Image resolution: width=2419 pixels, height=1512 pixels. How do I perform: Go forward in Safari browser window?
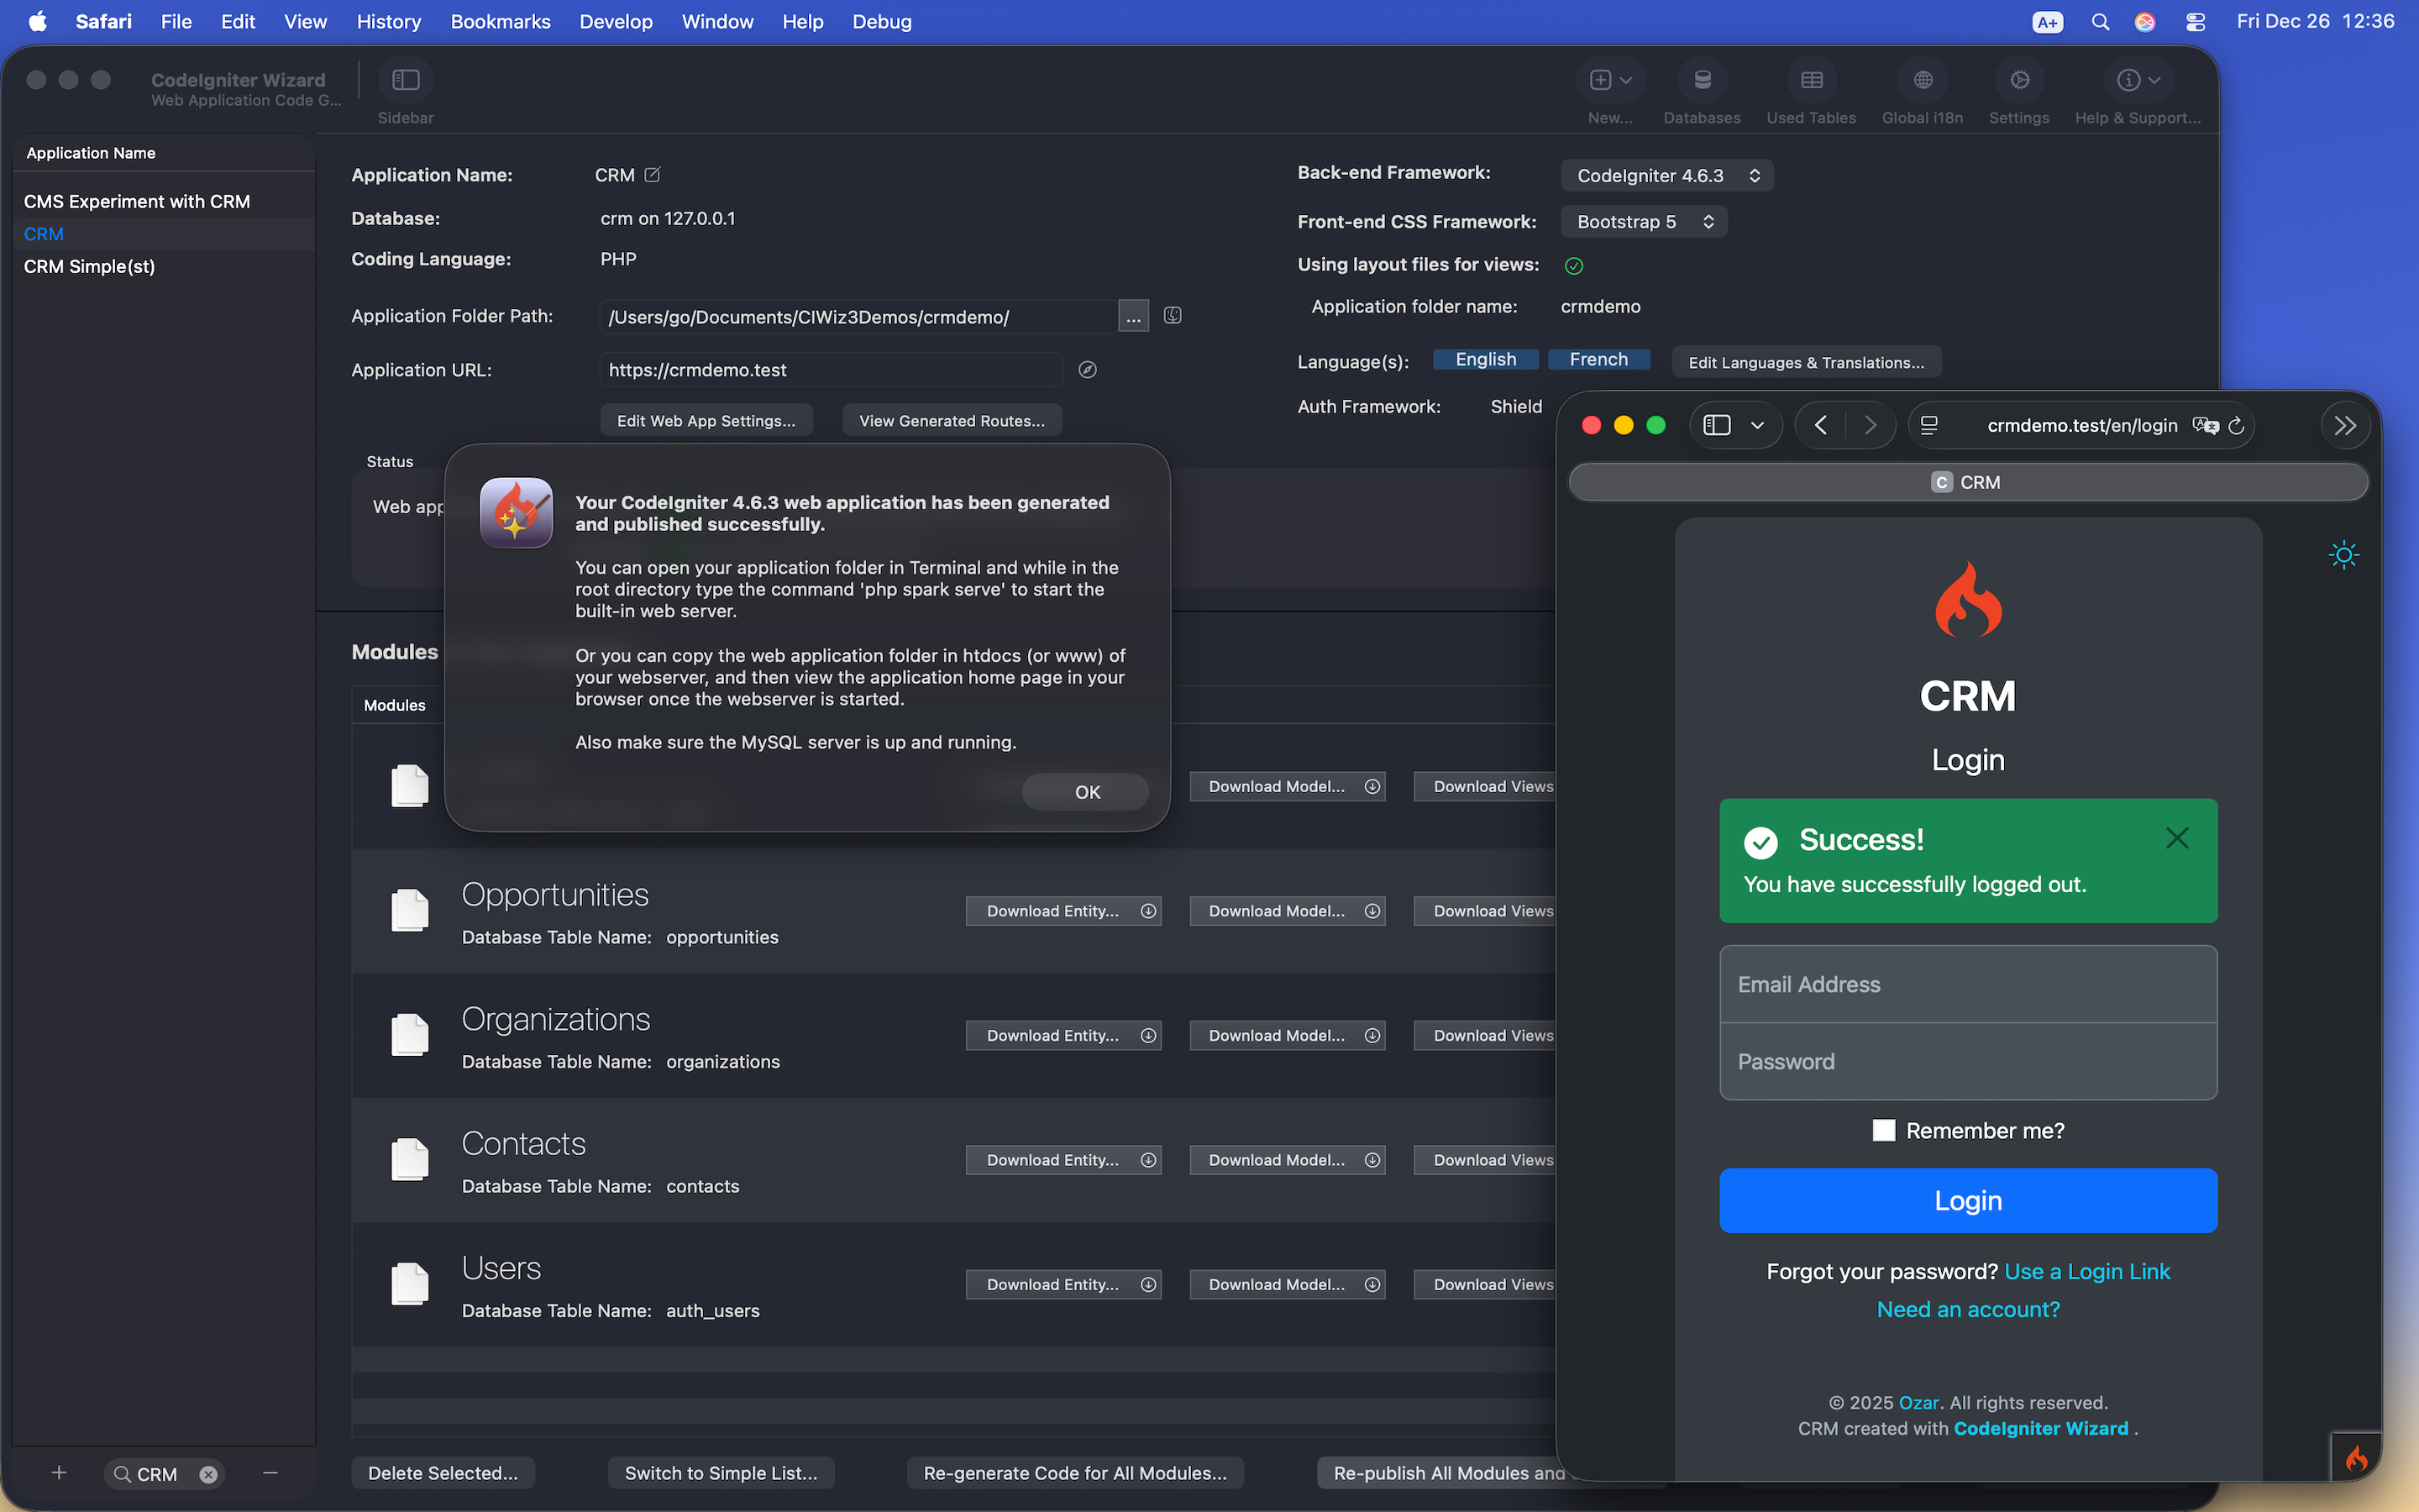[1869, 426]
